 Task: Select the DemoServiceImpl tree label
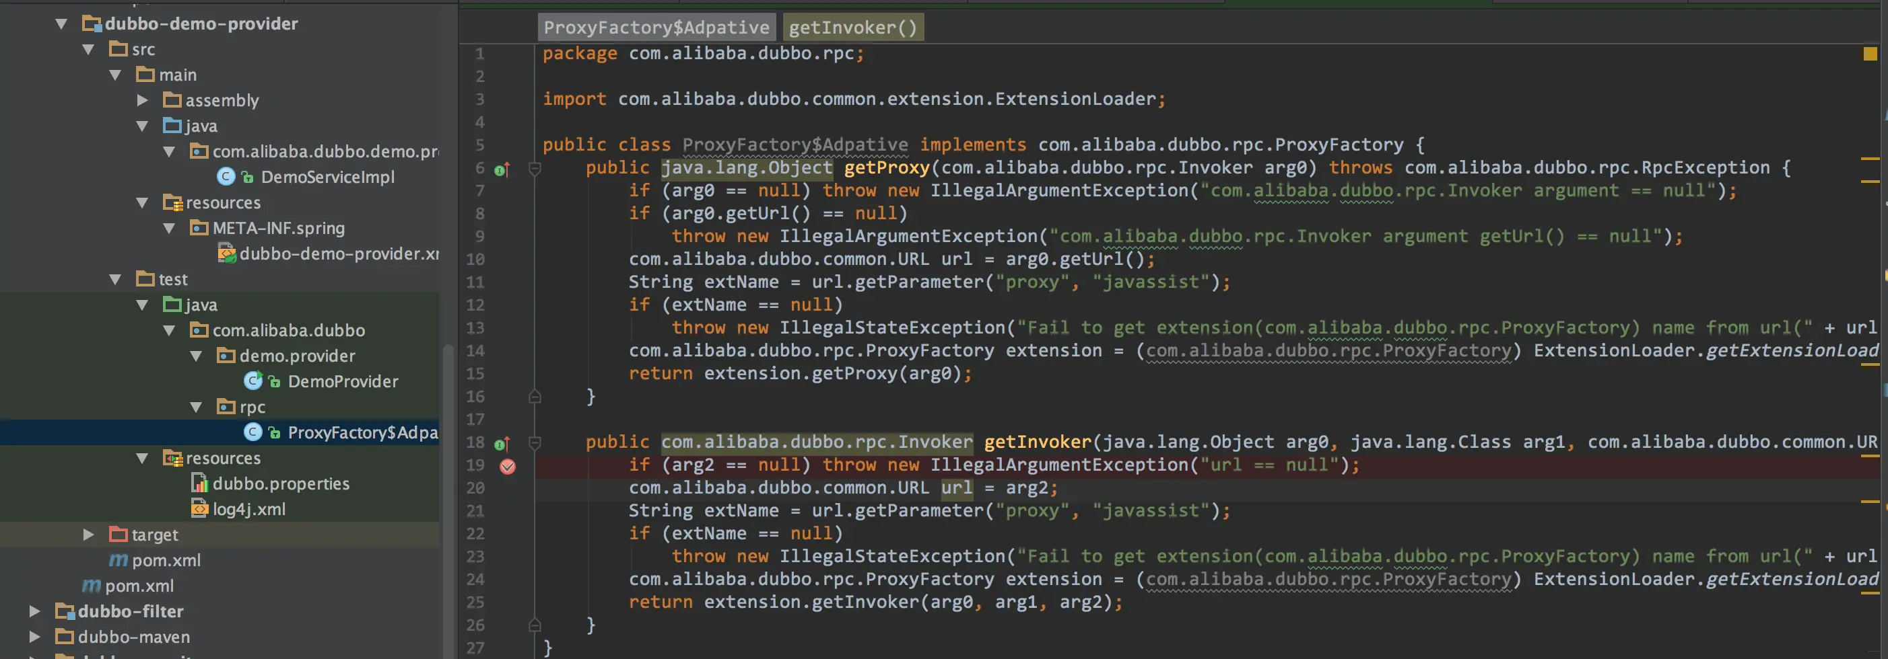[x=328, y=176]
